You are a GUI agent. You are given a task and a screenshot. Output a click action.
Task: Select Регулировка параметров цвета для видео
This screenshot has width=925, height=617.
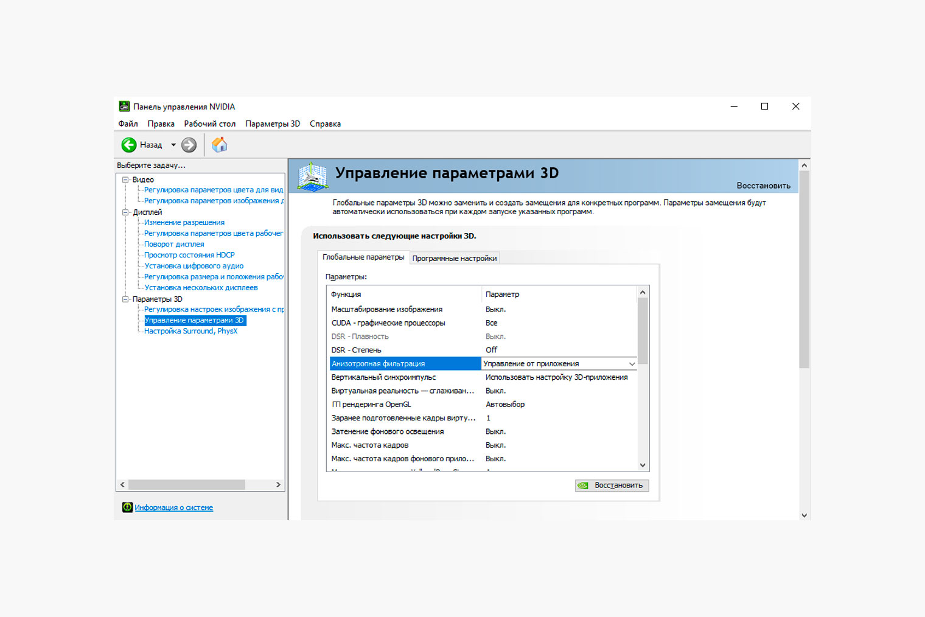(214, 190)
